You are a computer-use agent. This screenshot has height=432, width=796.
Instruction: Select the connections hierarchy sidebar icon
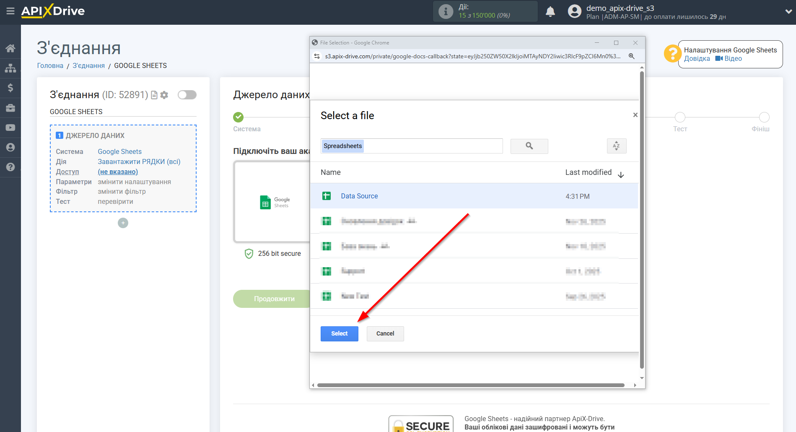10,68
